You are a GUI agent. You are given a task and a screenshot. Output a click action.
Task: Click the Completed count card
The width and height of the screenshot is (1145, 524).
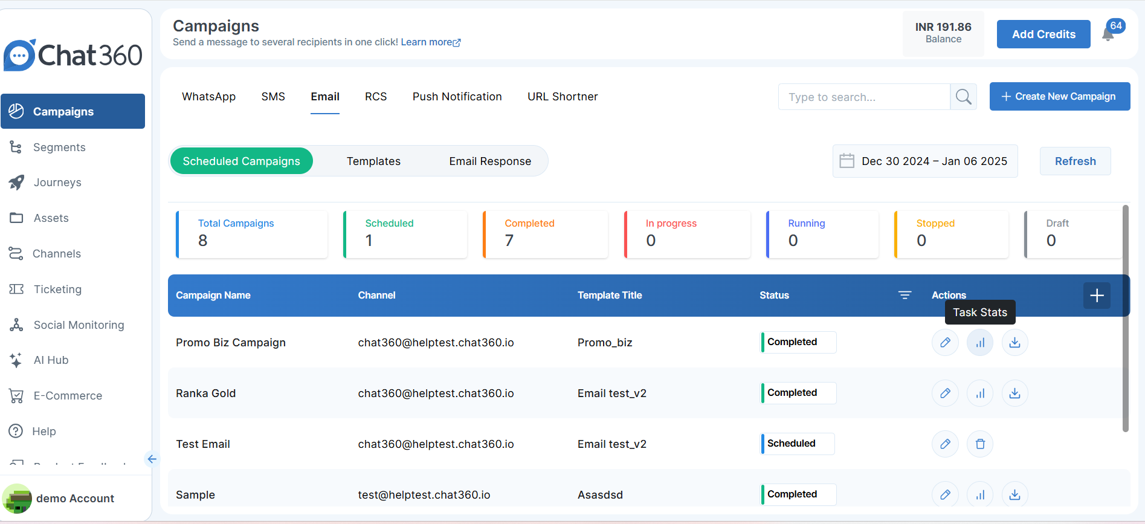coord(545,235)
